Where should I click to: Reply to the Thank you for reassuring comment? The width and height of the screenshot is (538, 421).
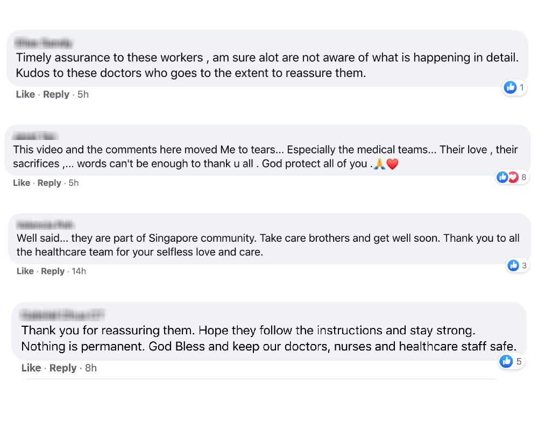[x=63, y=368]
